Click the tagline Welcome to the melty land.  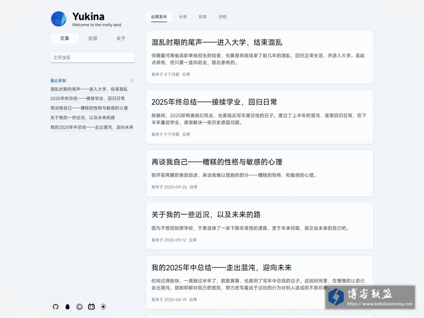pyautogui.click(x=97, y=25)
